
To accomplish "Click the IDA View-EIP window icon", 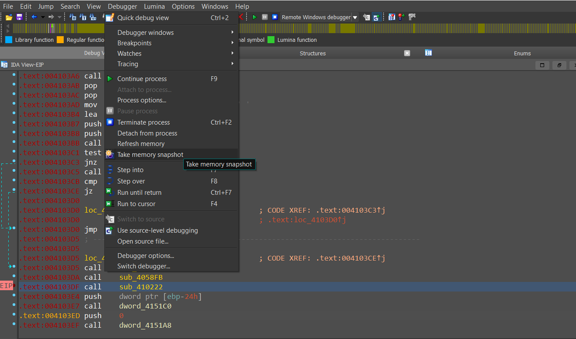I will [5, 65].
